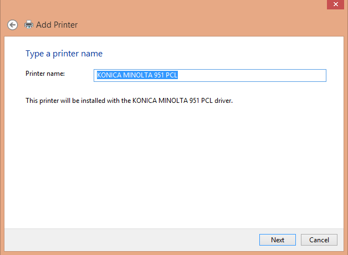Click the 'Type a printer name' heading
This screenshot has width=348, height=255.
(64, 54)
